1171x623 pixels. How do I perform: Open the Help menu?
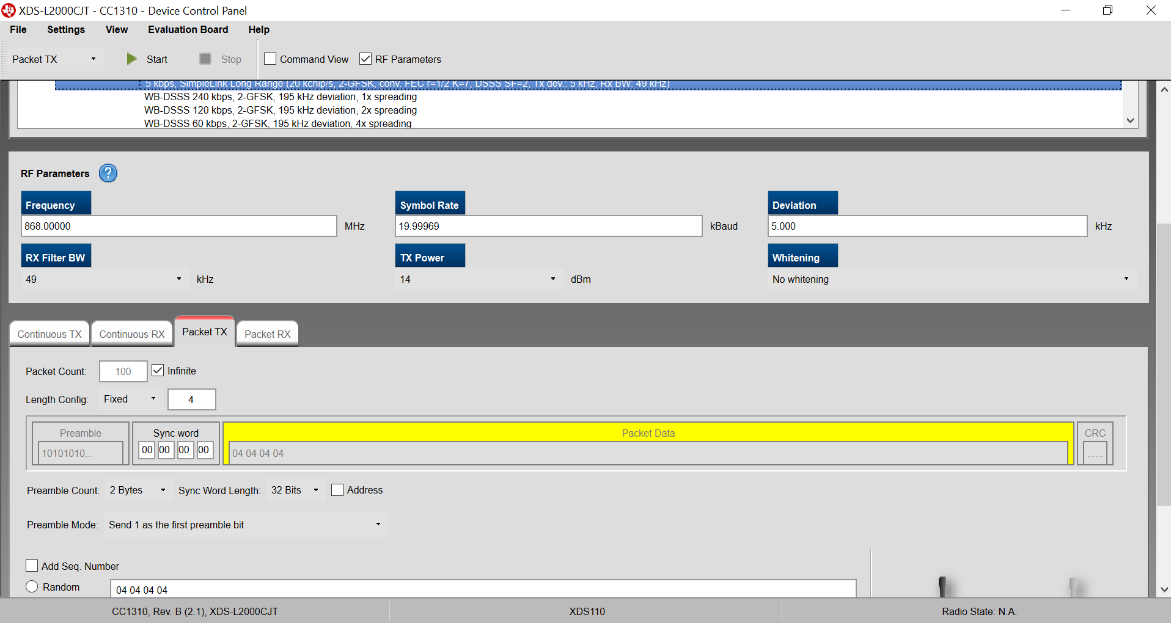[259, 29]
